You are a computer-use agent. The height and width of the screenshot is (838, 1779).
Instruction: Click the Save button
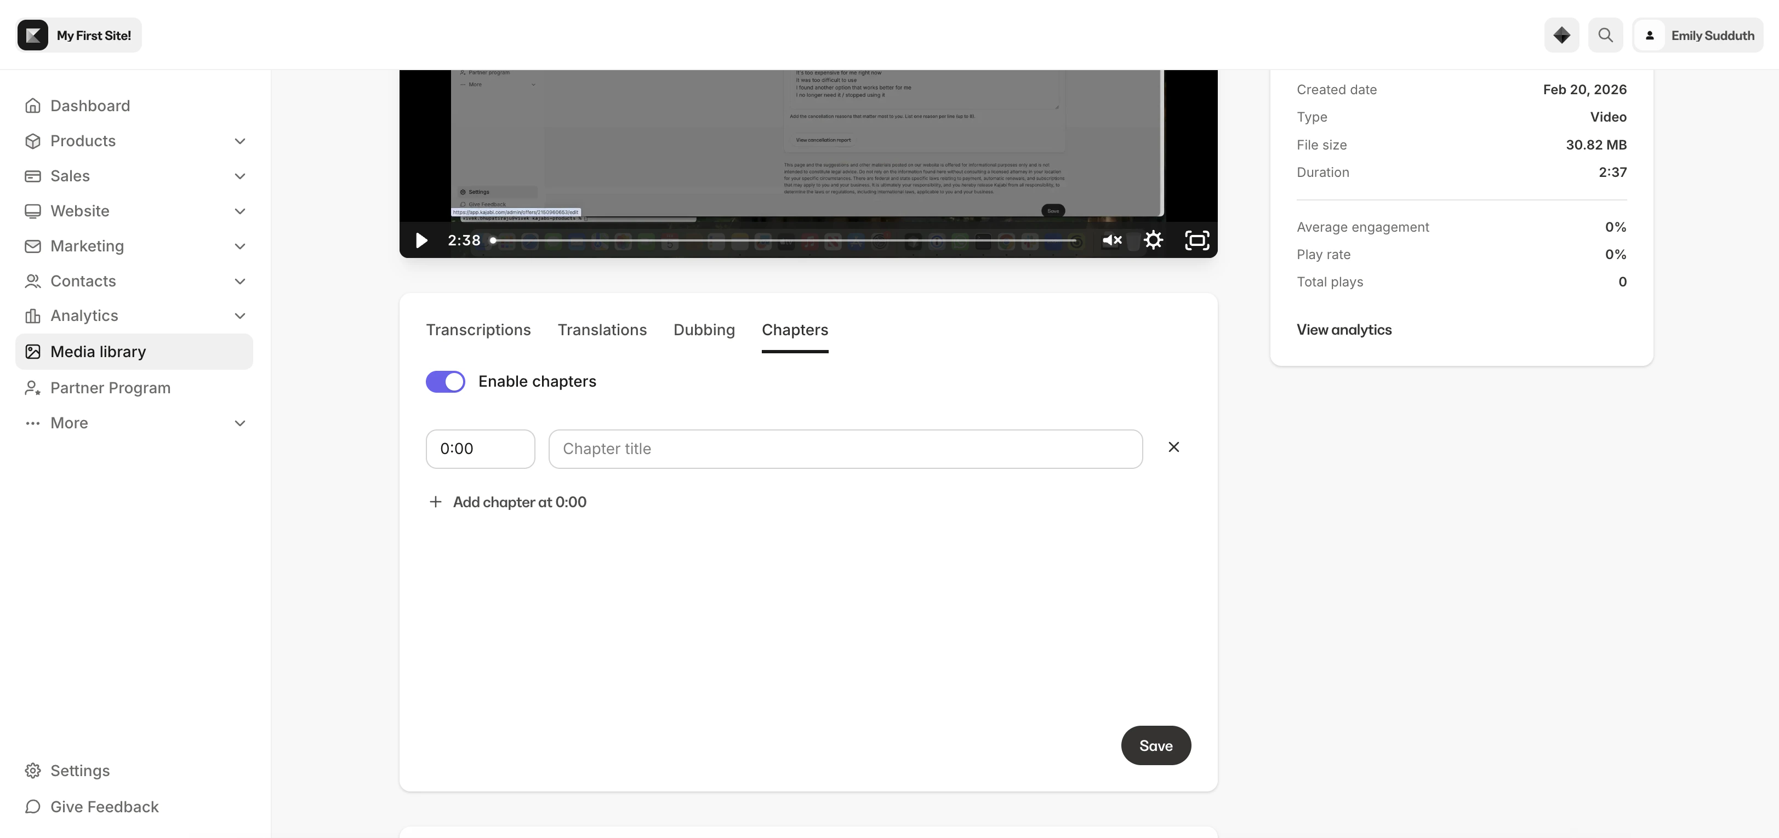[x=1155, y=745]
